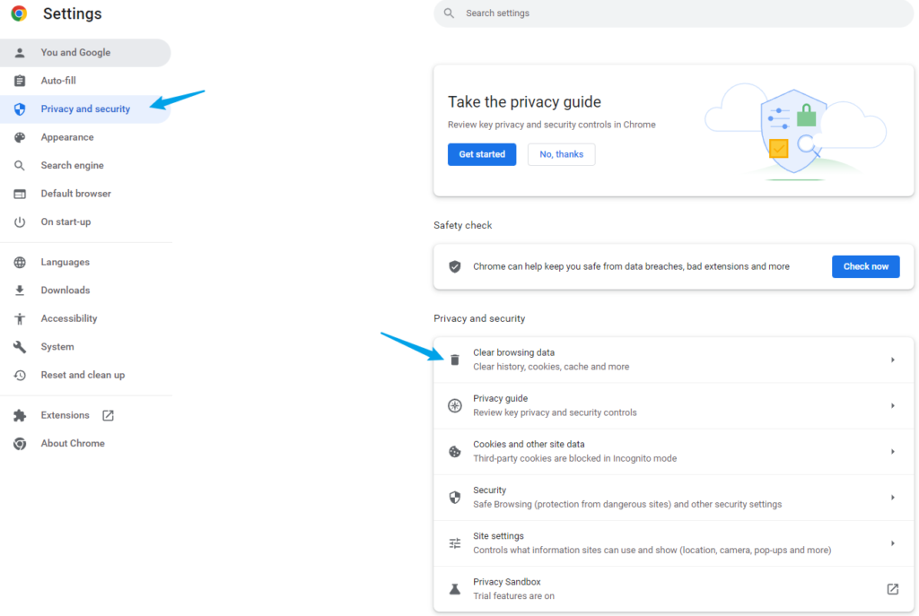Viewport: 919px width, 616px height.
Task: Click the compass icon beside Privacy guide
Action: [455, 406]
